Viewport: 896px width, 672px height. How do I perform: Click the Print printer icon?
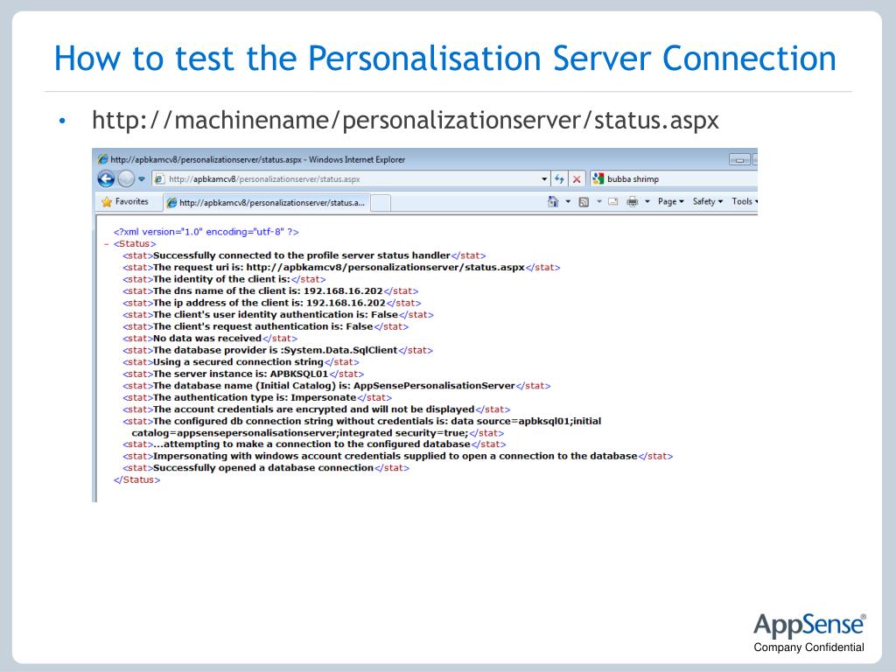(632, 201)
